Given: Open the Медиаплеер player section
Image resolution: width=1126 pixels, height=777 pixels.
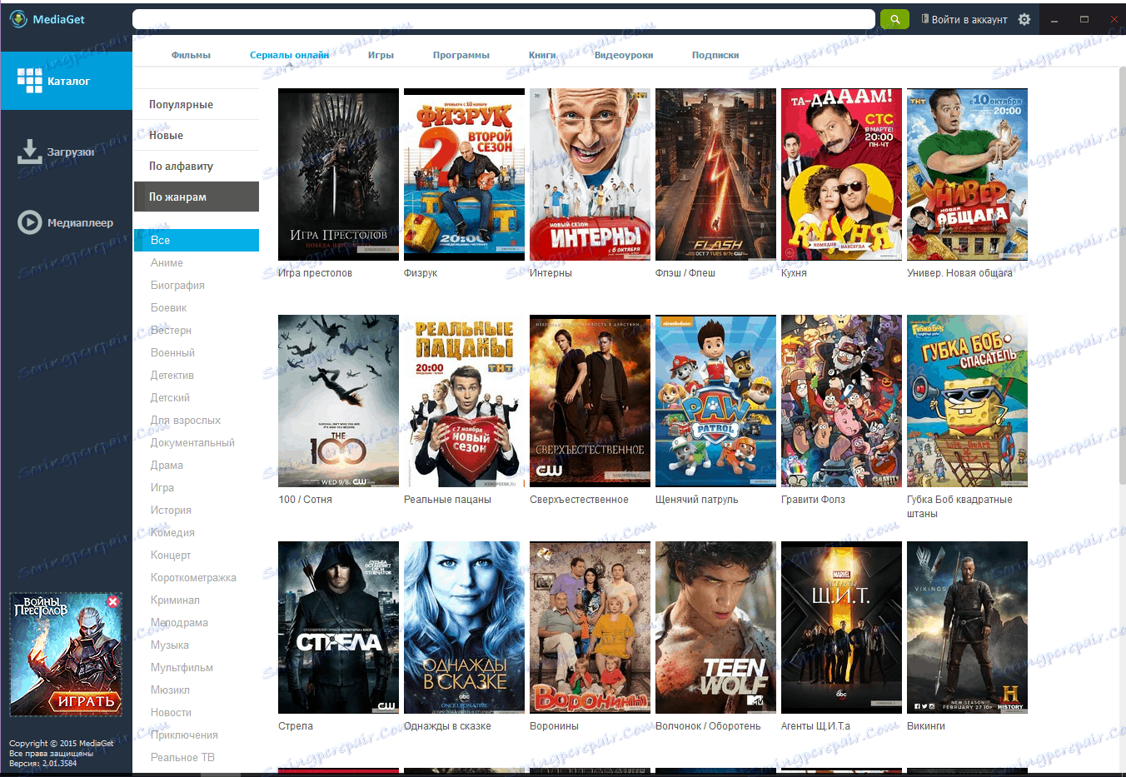Looking at the screenshot, I should point(67,222).
